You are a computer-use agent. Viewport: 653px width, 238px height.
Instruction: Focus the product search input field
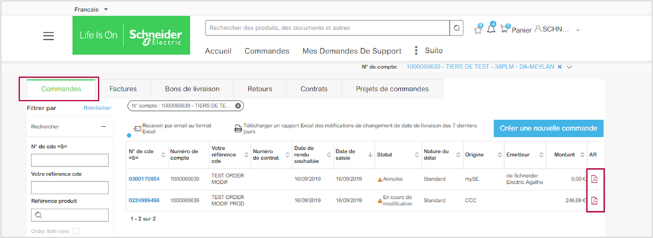point(327,28)
